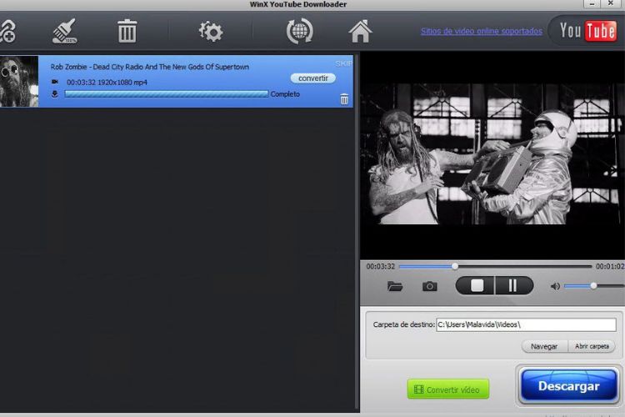
Task: Open 'Sitios de video online soportados' link
Action: tap(482, 31)
